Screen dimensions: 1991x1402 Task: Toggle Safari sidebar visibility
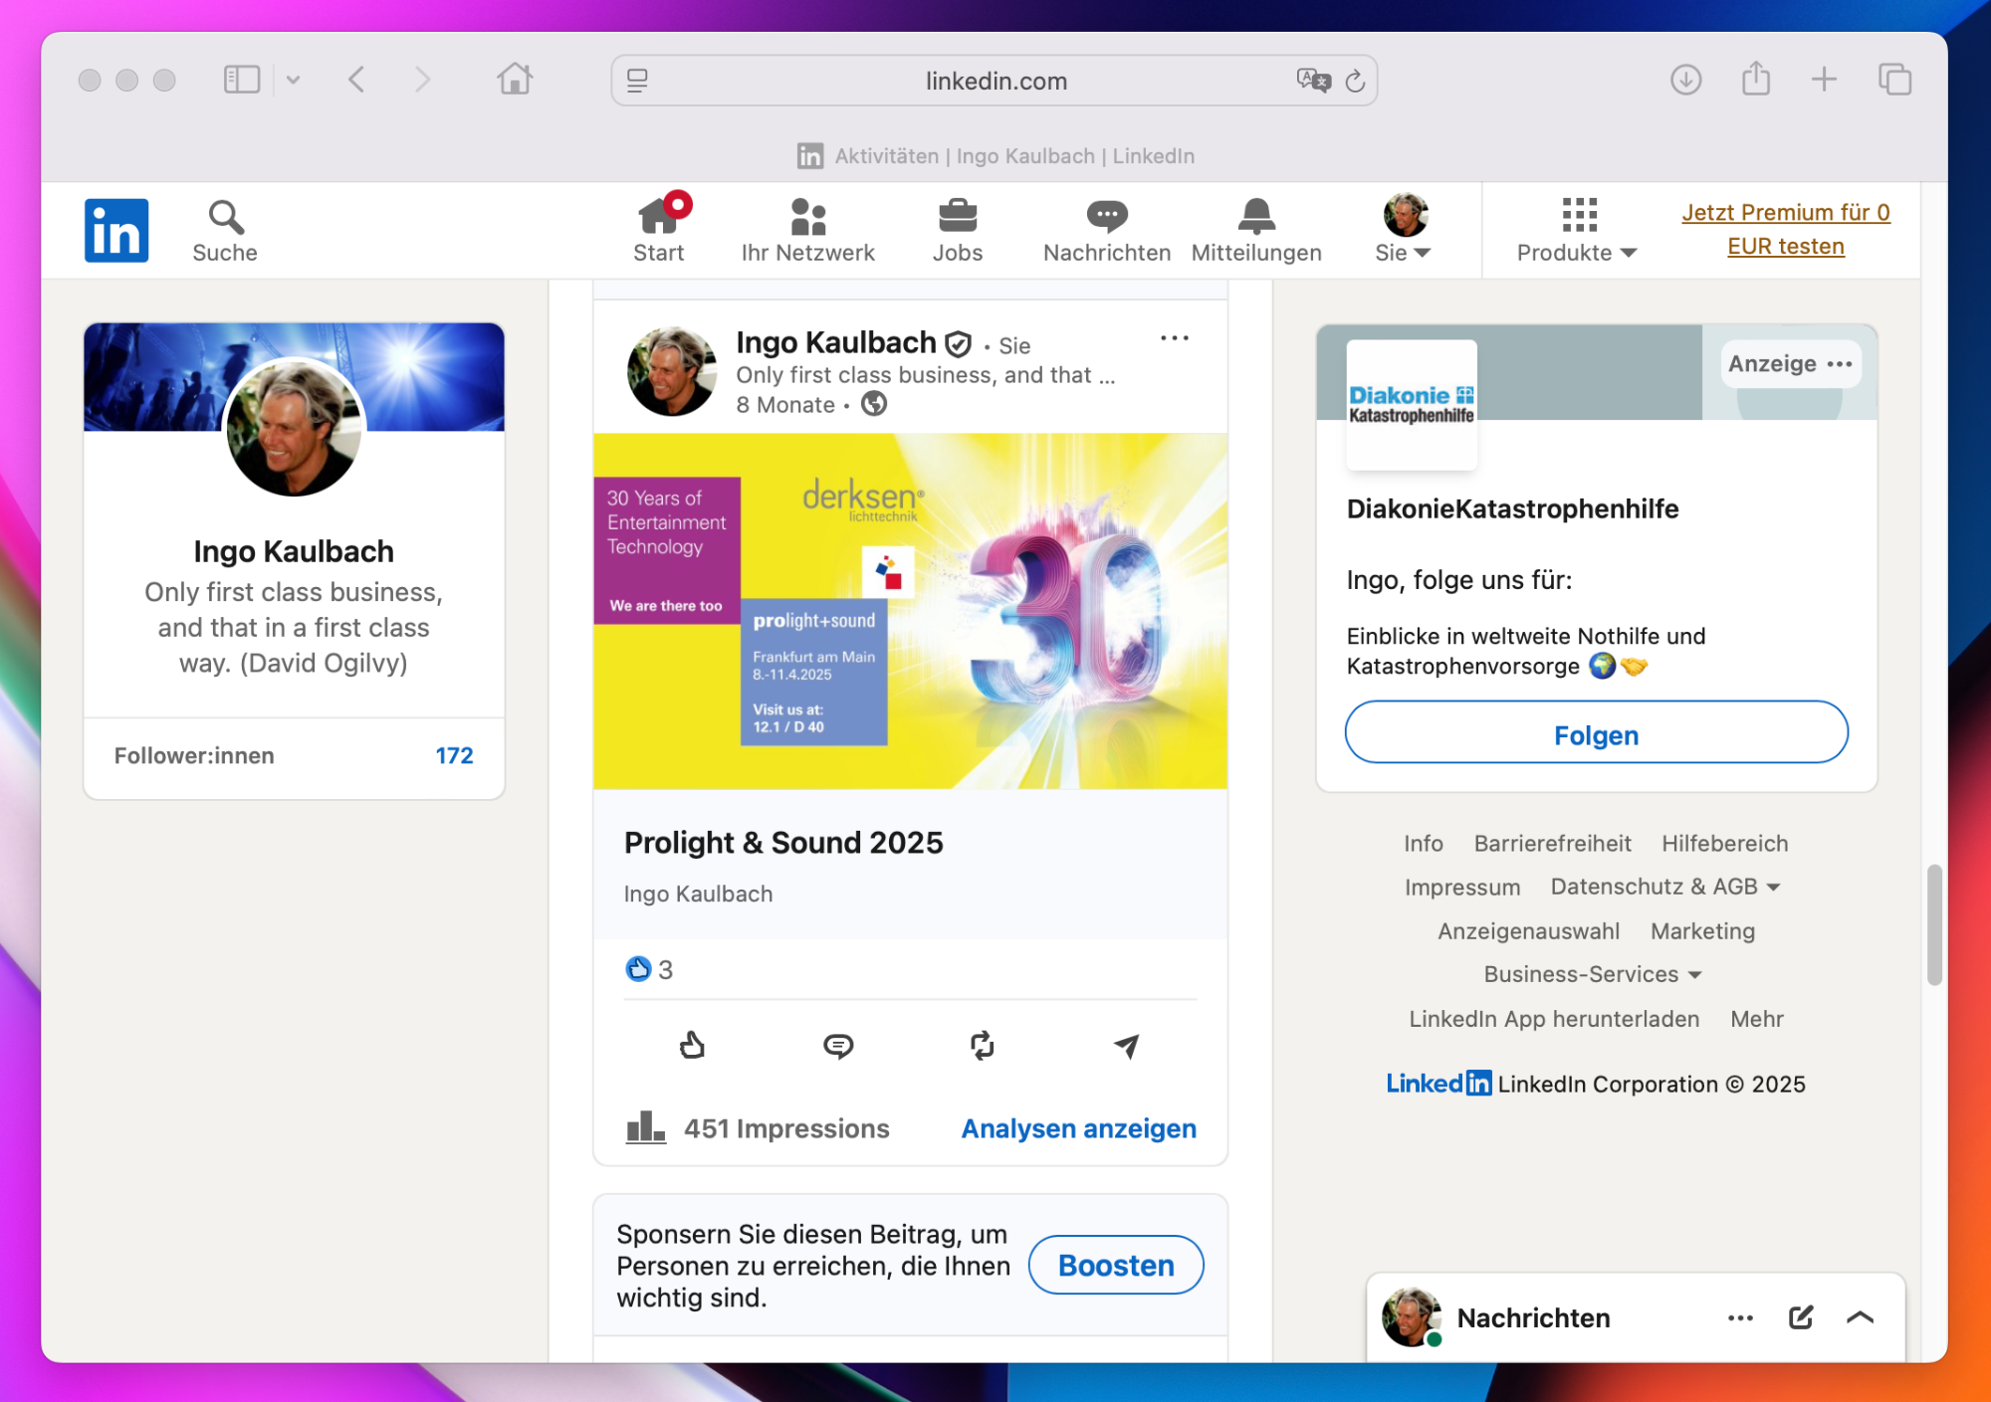click(242, 80)
